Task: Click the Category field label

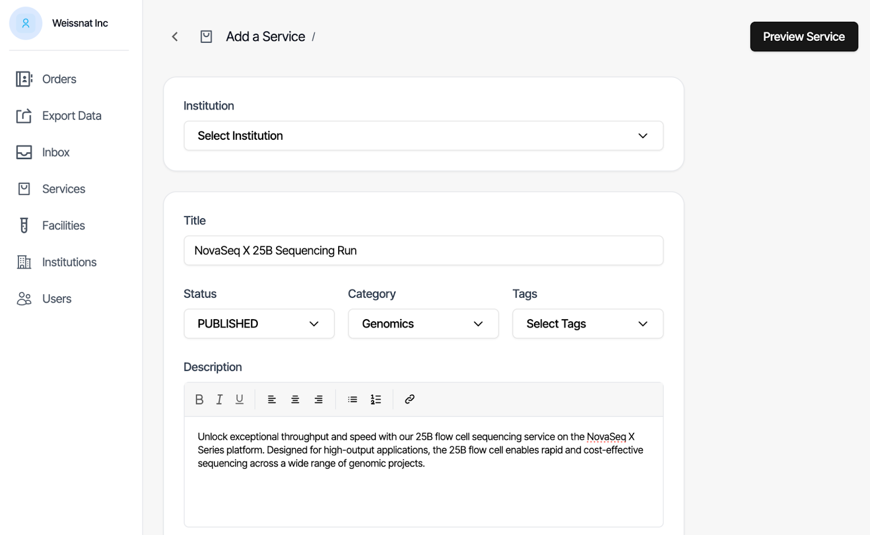Action: (x=372, y=294)
